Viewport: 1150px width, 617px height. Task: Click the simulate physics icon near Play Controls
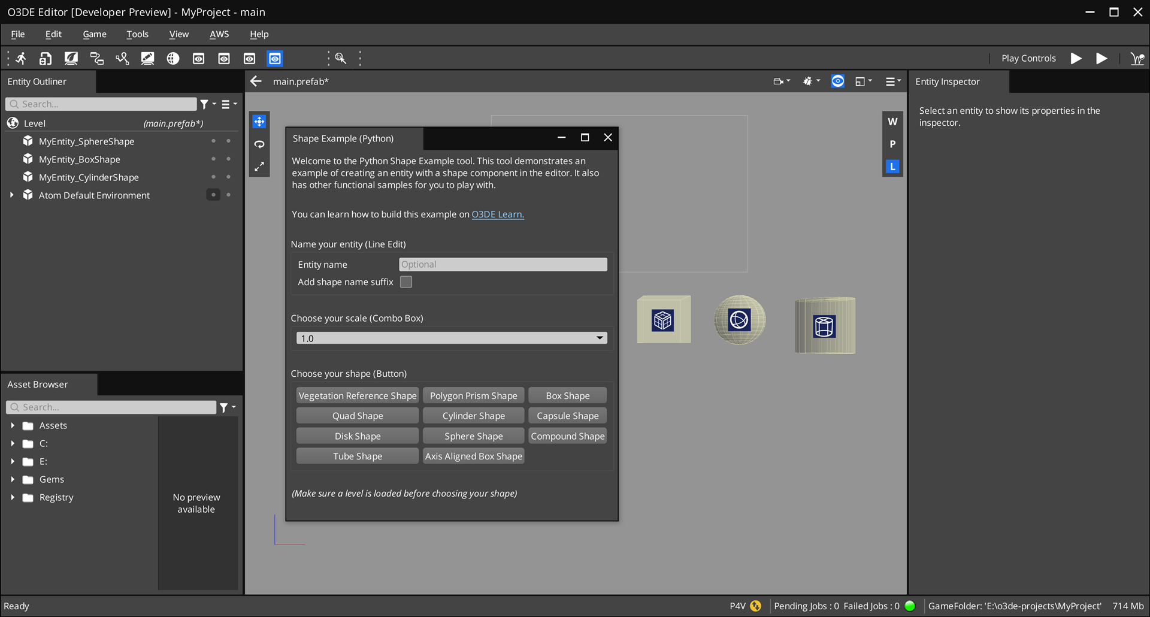pyautogui.click(x=1137, y=58)
